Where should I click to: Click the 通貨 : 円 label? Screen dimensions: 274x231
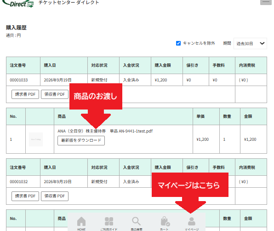coord(13,35)
